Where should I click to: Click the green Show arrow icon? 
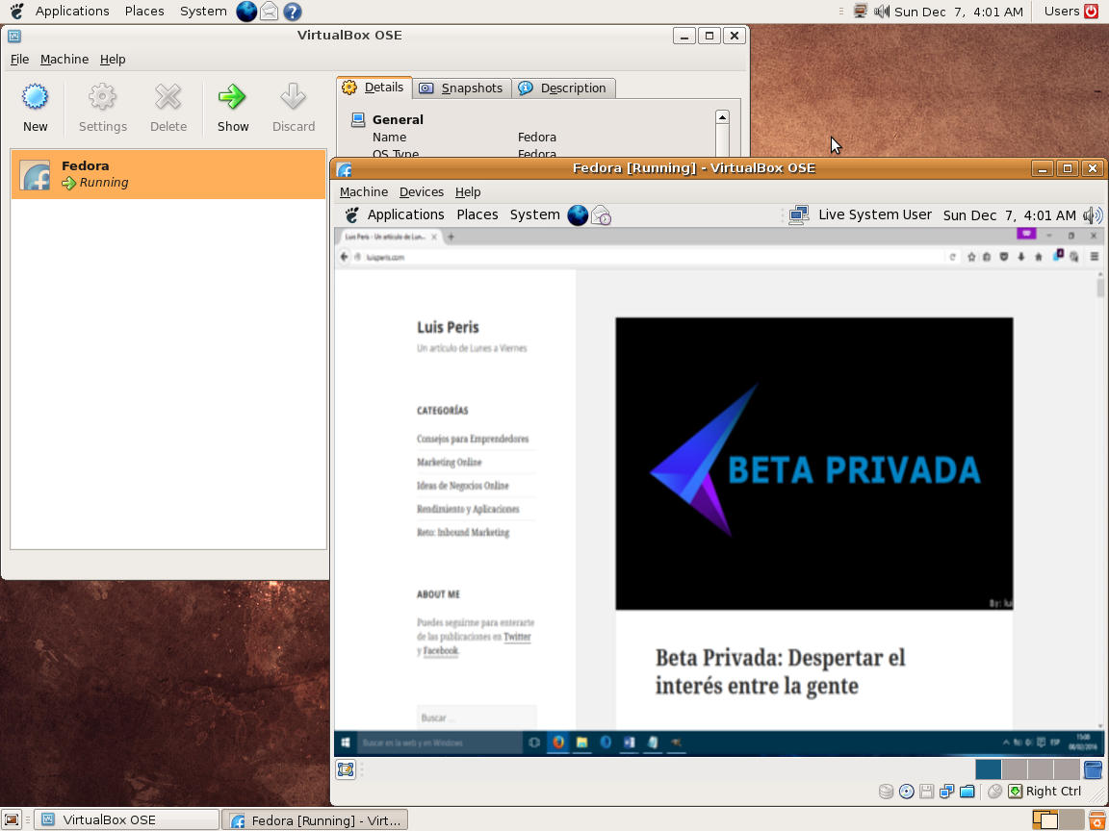click(x=232, y=97)
